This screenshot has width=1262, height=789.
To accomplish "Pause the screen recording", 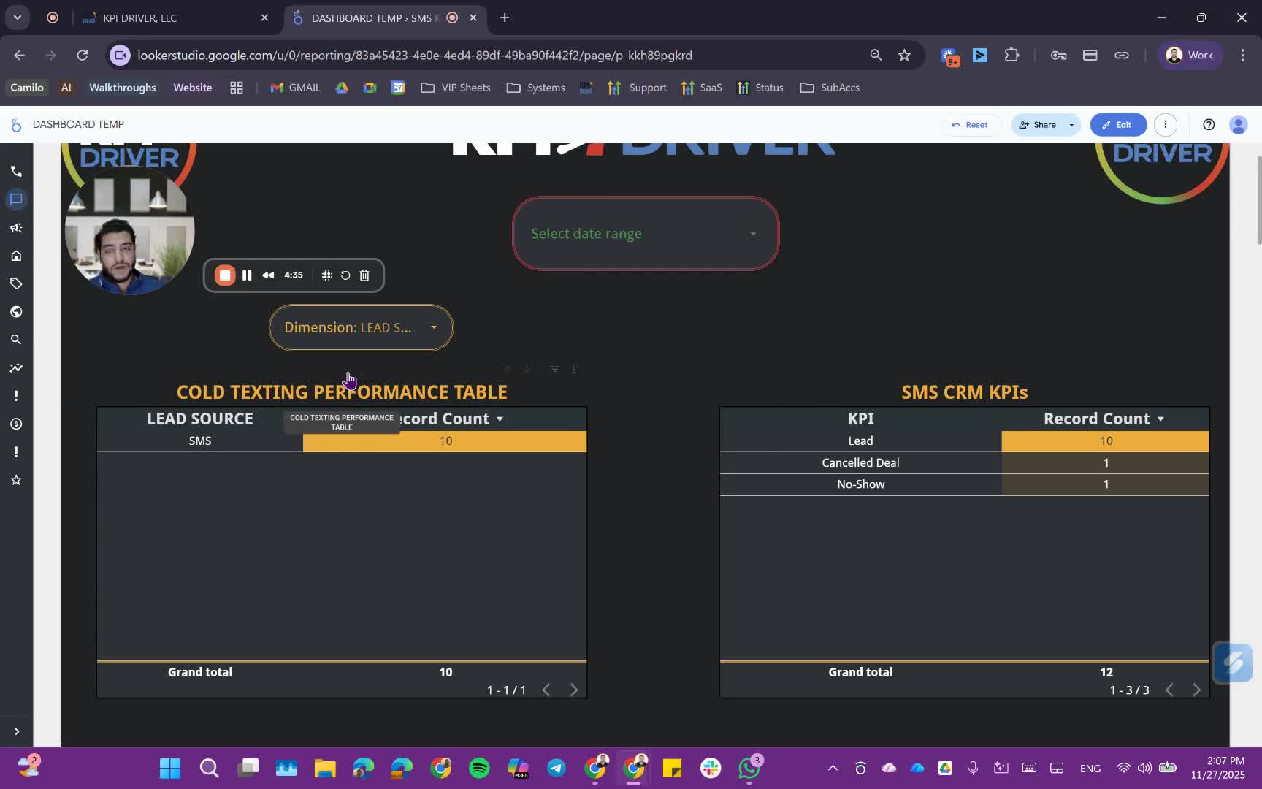I will click(247, 275).
